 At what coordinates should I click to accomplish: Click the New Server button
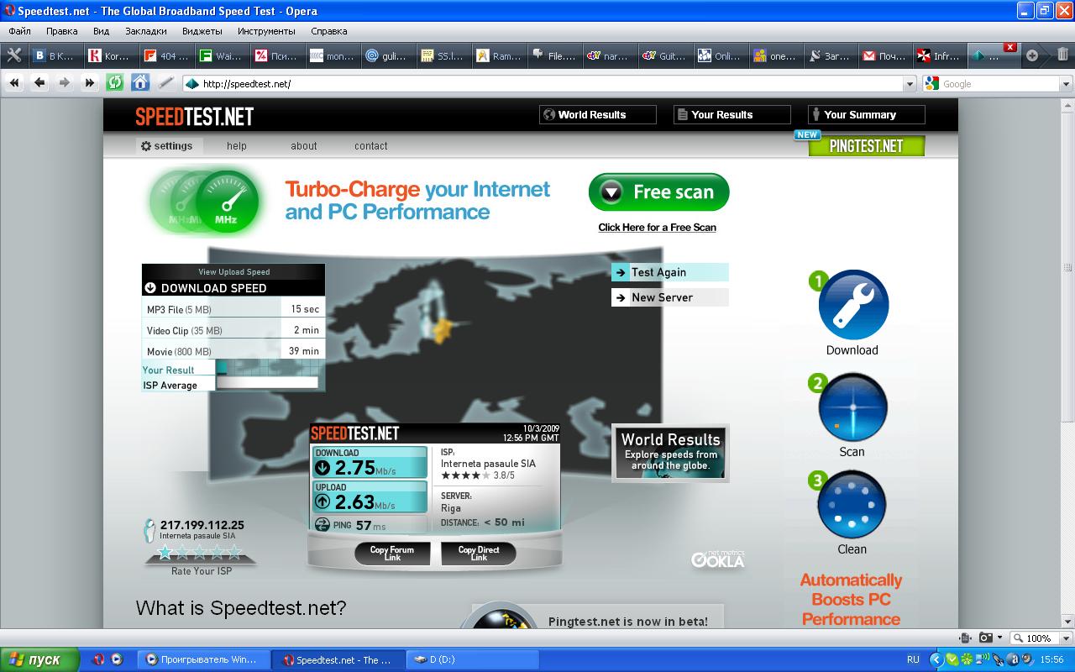pyautogui.click(x=669, y=297)
